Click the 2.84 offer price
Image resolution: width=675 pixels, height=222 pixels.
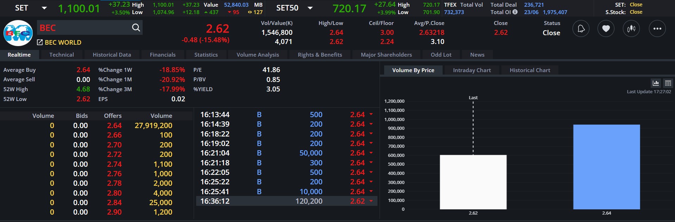(x=114, y=203)
